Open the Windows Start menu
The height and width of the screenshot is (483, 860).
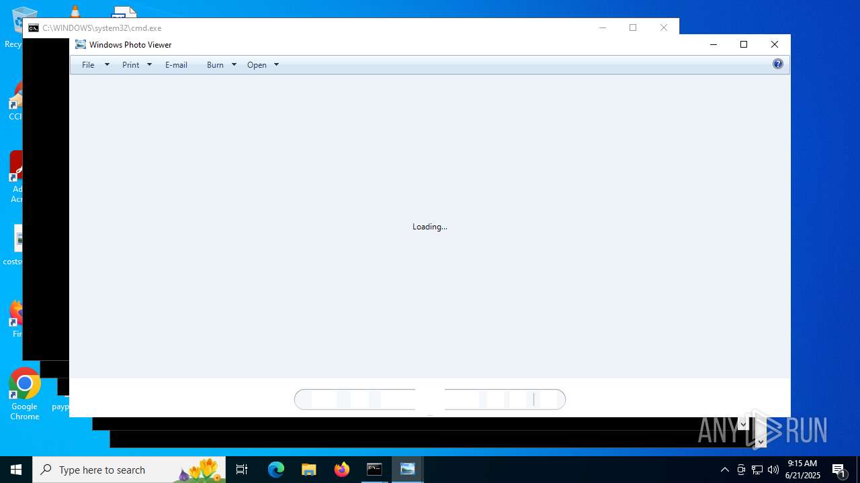[16, 470]
